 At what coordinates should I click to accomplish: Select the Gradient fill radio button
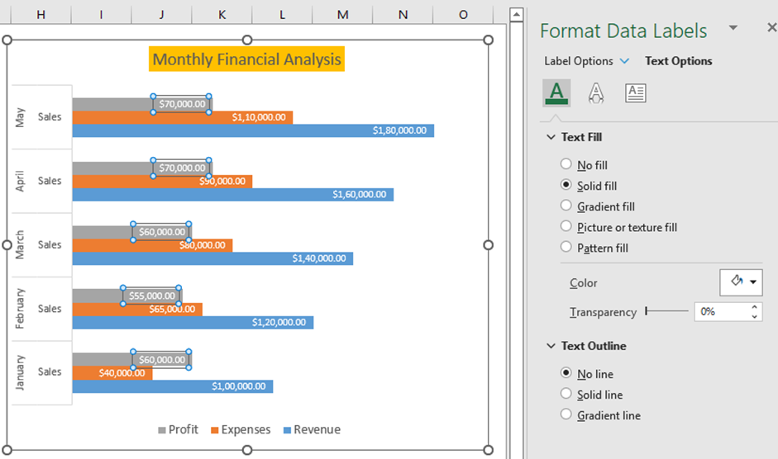click(566, 206)
